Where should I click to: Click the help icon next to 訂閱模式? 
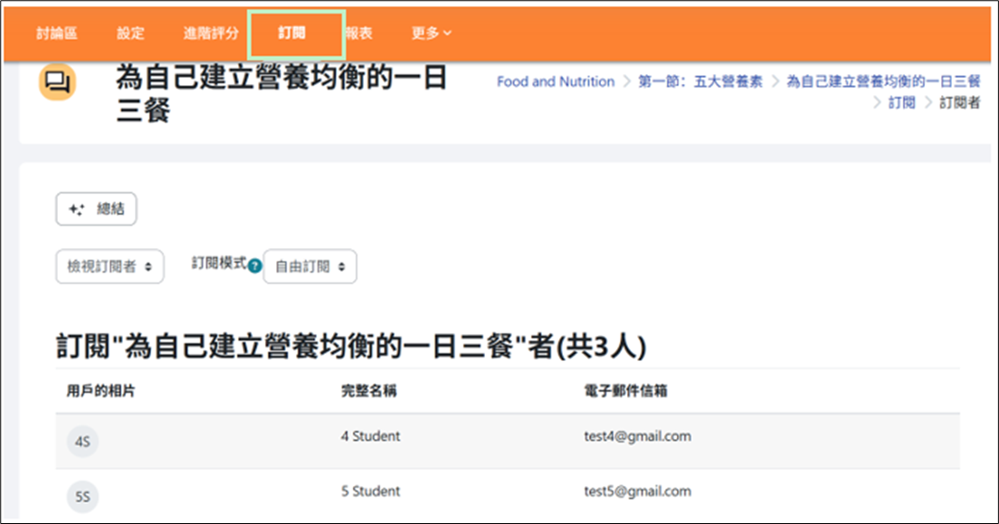point(255,267)
